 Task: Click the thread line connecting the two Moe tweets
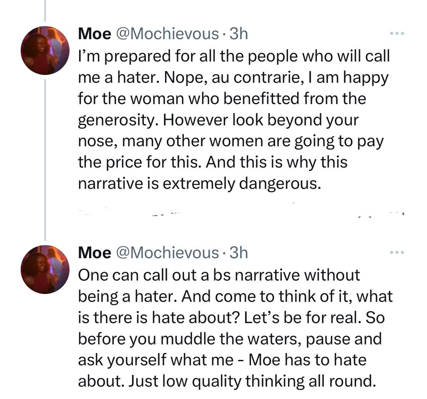(45, 160)
